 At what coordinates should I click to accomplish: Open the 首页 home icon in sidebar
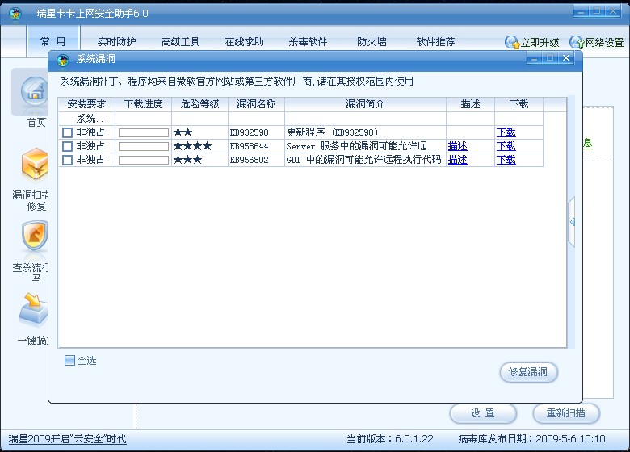[34, 91]
